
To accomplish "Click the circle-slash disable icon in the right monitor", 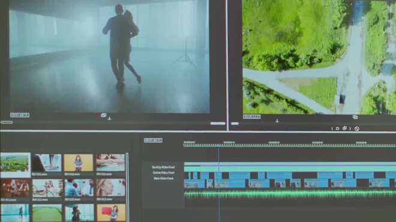I will point(357,129).
